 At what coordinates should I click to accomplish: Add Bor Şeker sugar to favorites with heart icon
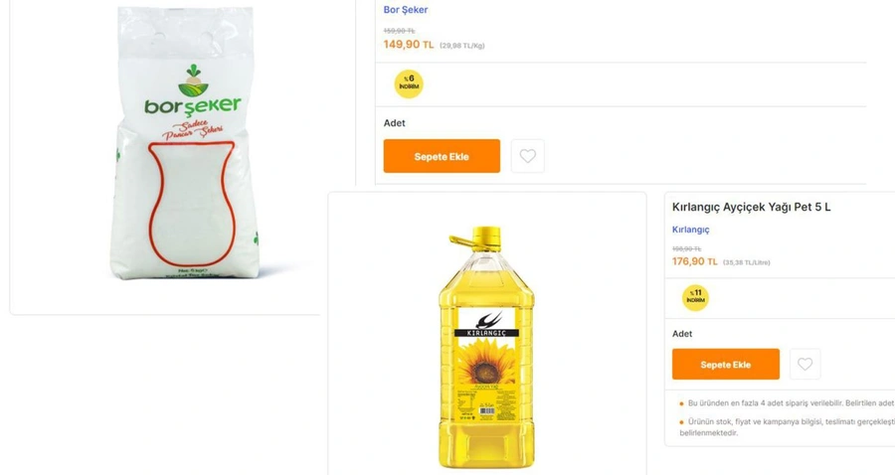click(x=527, y=156)
